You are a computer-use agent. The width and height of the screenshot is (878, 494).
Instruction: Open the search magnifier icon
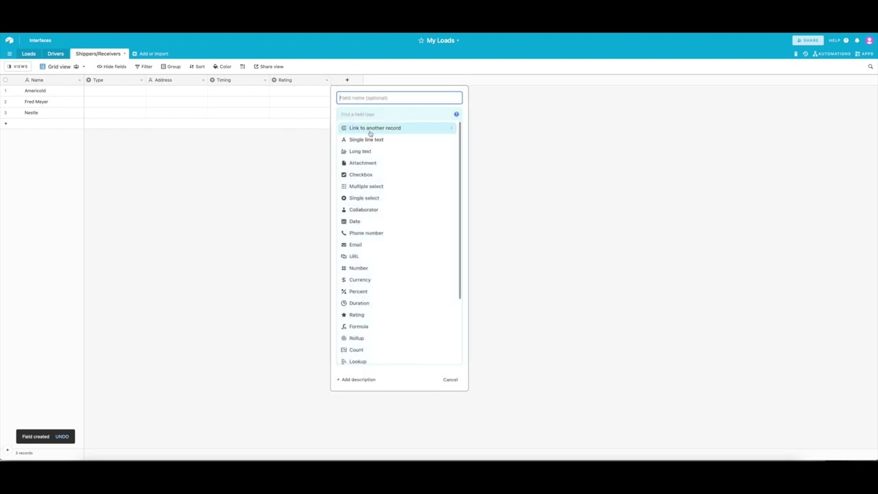coord(870,67)
